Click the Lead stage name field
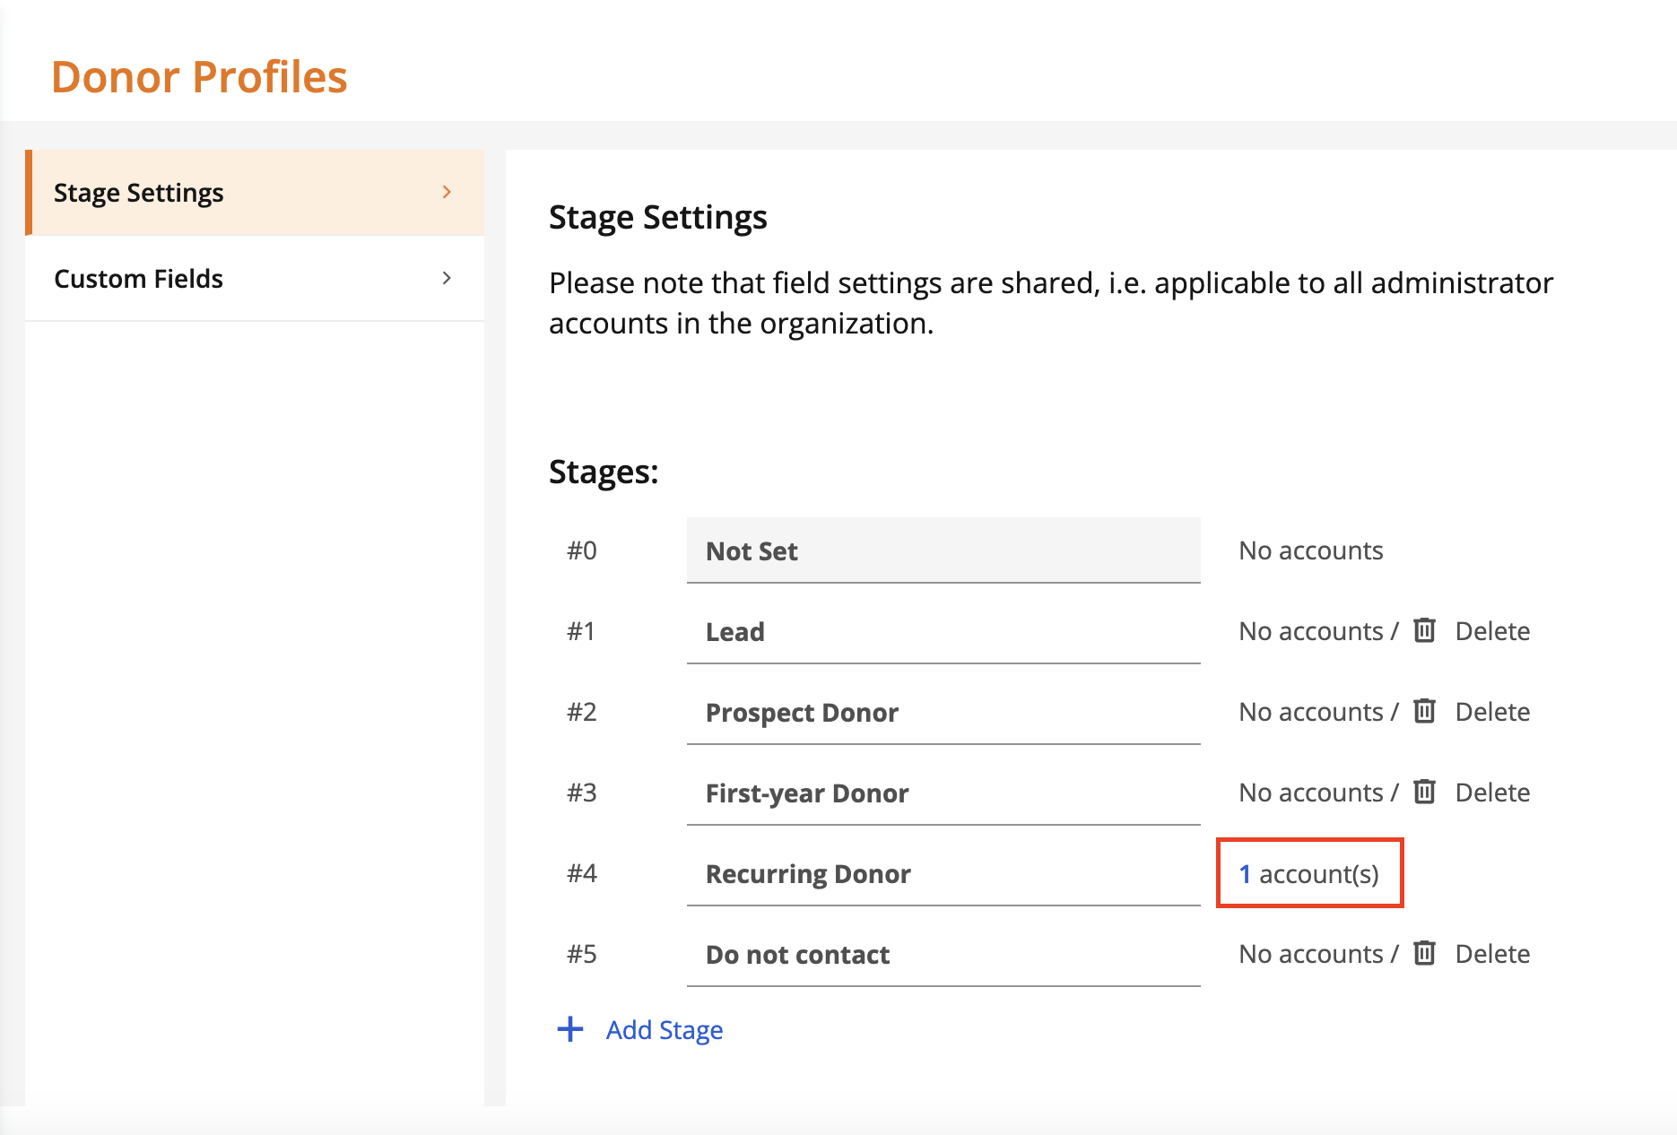 pyautogui.click(x=942, y=631)
